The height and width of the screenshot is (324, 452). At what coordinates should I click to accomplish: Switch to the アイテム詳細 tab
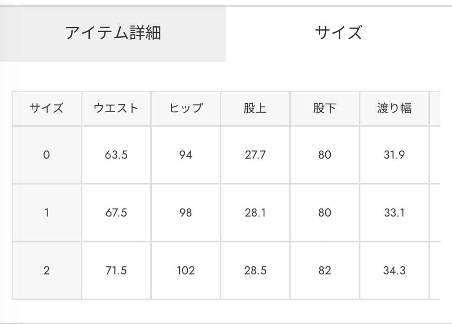tap(113, 33)
